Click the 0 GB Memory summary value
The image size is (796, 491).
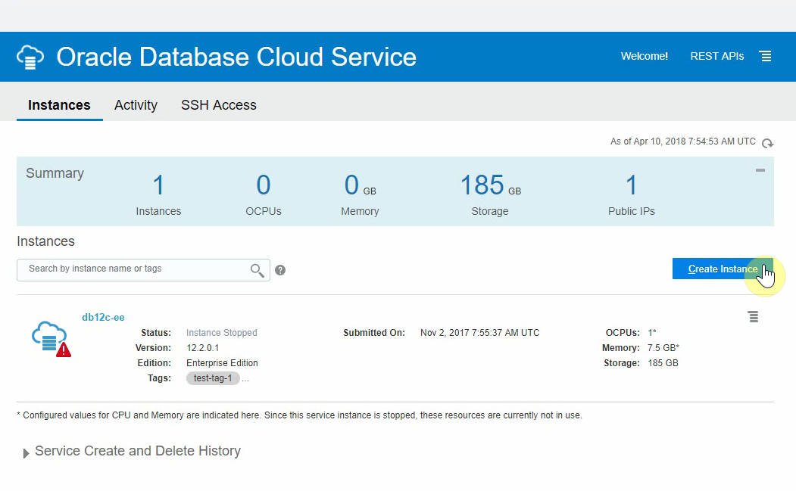(360, 185)
